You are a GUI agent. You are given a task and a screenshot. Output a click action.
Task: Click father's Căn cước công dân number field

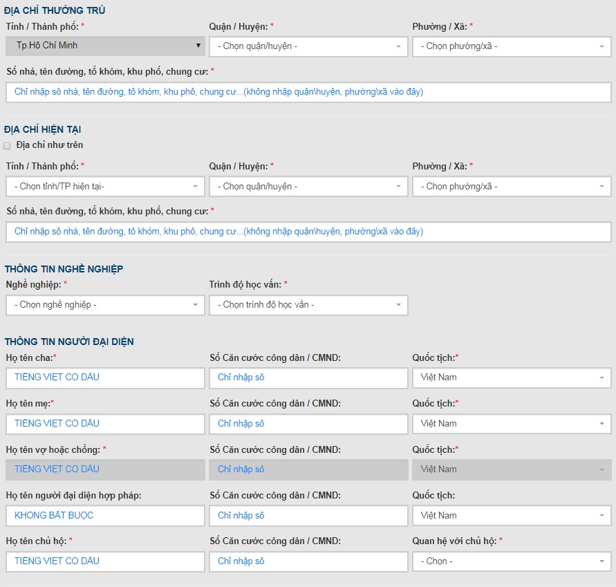point(308,378)
